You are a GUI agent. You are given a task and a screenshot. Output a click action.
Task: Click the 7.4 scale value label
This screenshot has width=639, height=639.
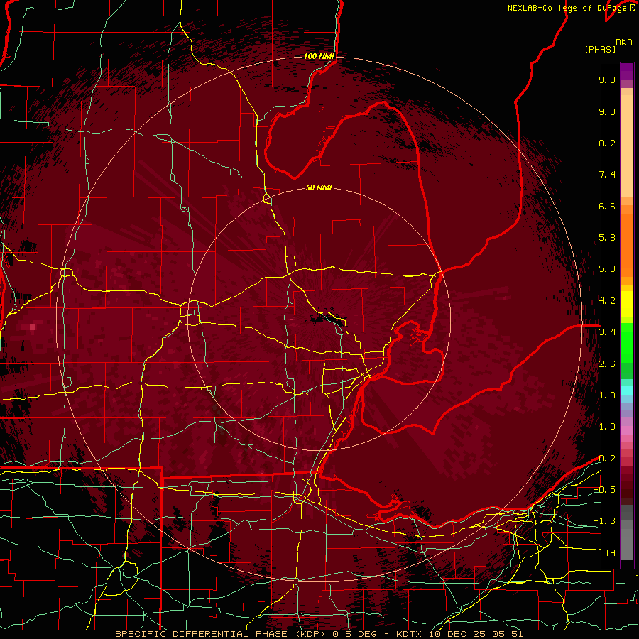(x=607, y=175)
